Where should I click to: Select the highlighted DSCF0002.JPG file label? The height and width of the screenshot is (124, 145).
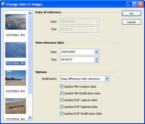coord(16,63)
